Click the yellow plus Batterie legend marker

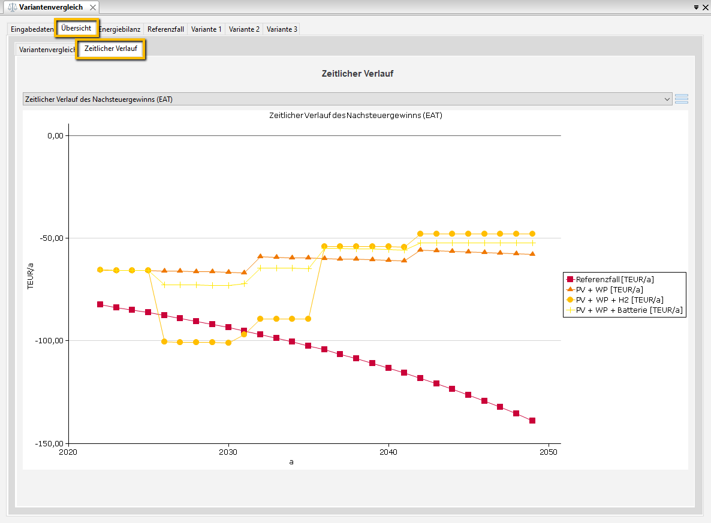(x=571, y=310)
